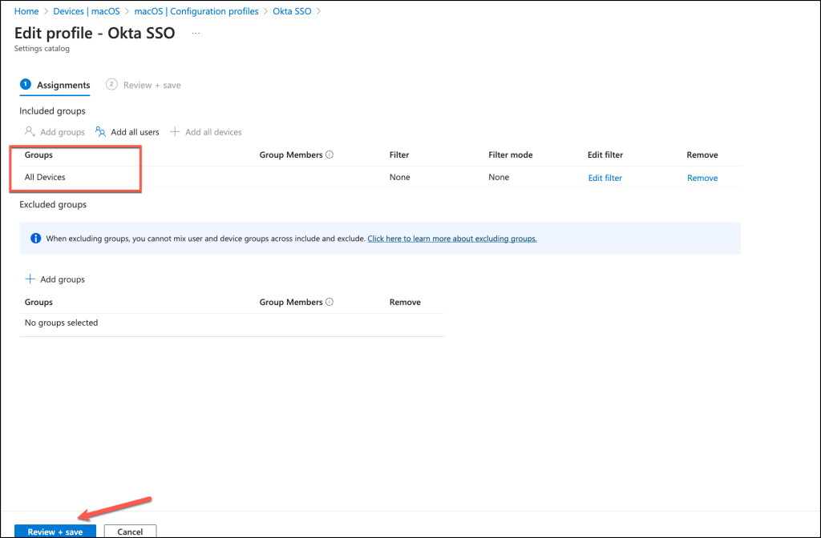Click Edit filter link for All Devices
This screenshot has width=821, height=538.
[x=605, y=178]
